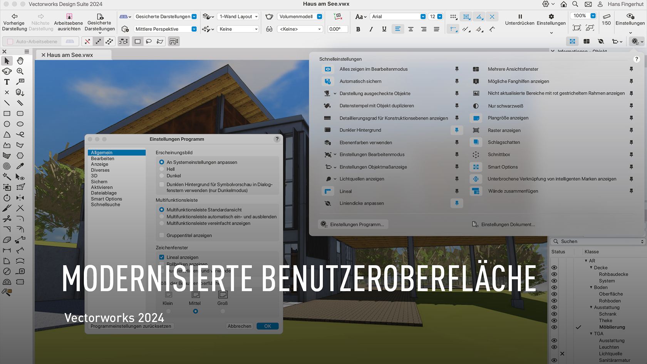Open the Keine dropdown

click(238, 29)
